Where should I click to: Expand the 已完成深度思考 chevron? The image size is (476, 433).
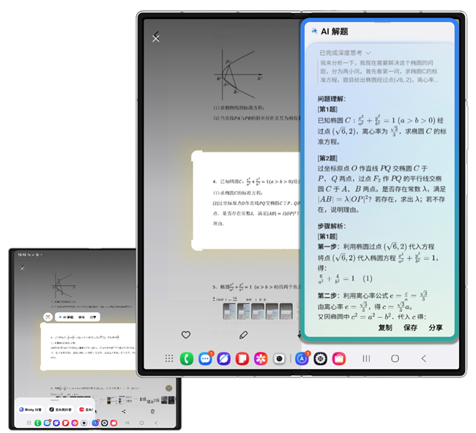click(x=368, y=53)
